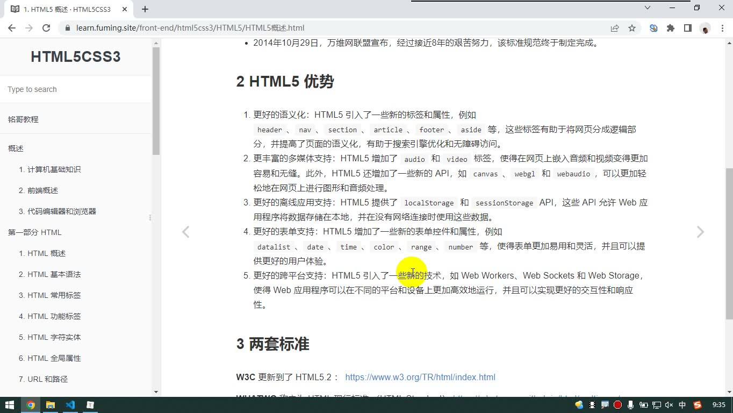The height and width of the screenshot is (413, 733).
Task: Click the 3 两套标准 heading
Action: (x=272, y=344)
